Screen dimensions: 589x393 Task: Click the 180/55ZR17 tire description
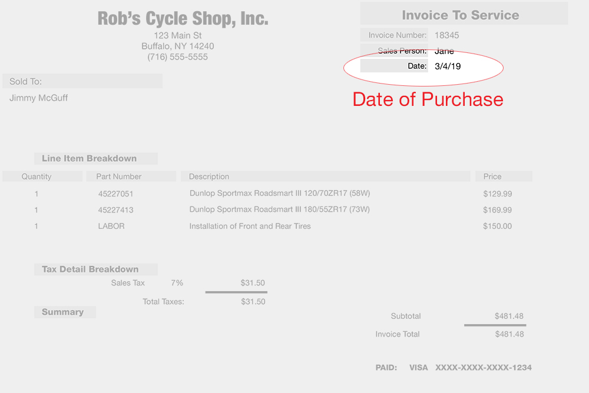[279, 209]
